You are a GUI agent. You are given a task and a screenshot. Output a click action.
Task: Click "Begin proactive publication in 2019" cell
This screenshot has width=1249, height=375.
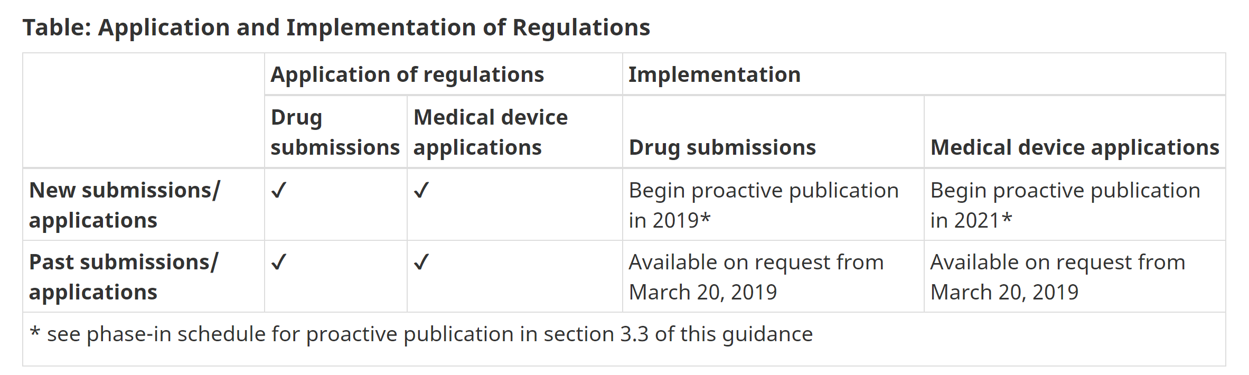pyautogui.click(x=763, y=205)
